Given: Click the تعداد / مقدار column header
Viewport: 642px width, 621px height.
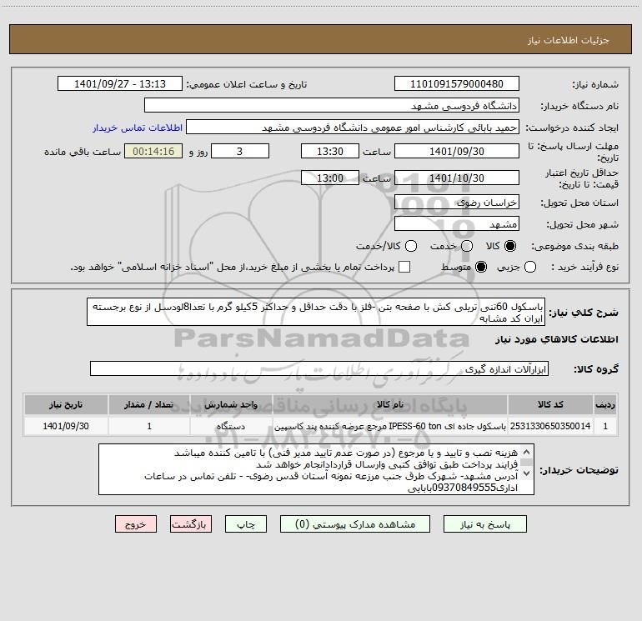Looking at the screenshot, I should (x=149, y=404).
